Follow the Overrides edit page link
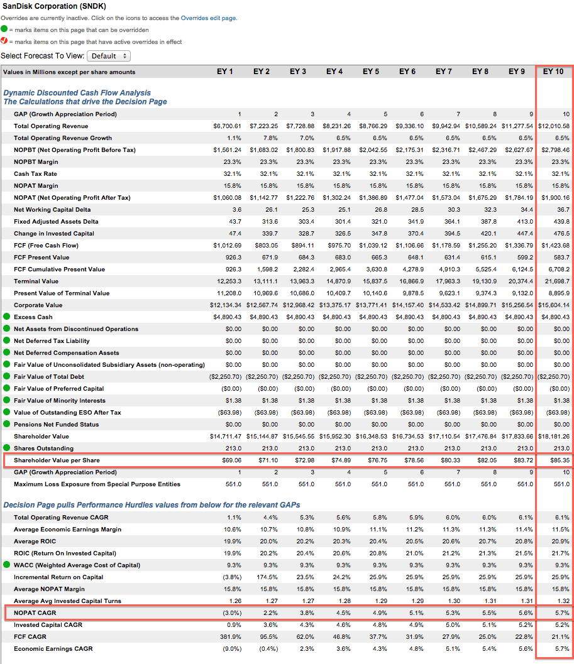The width and height of the screenshot is (574, 664). pos(208,18)
